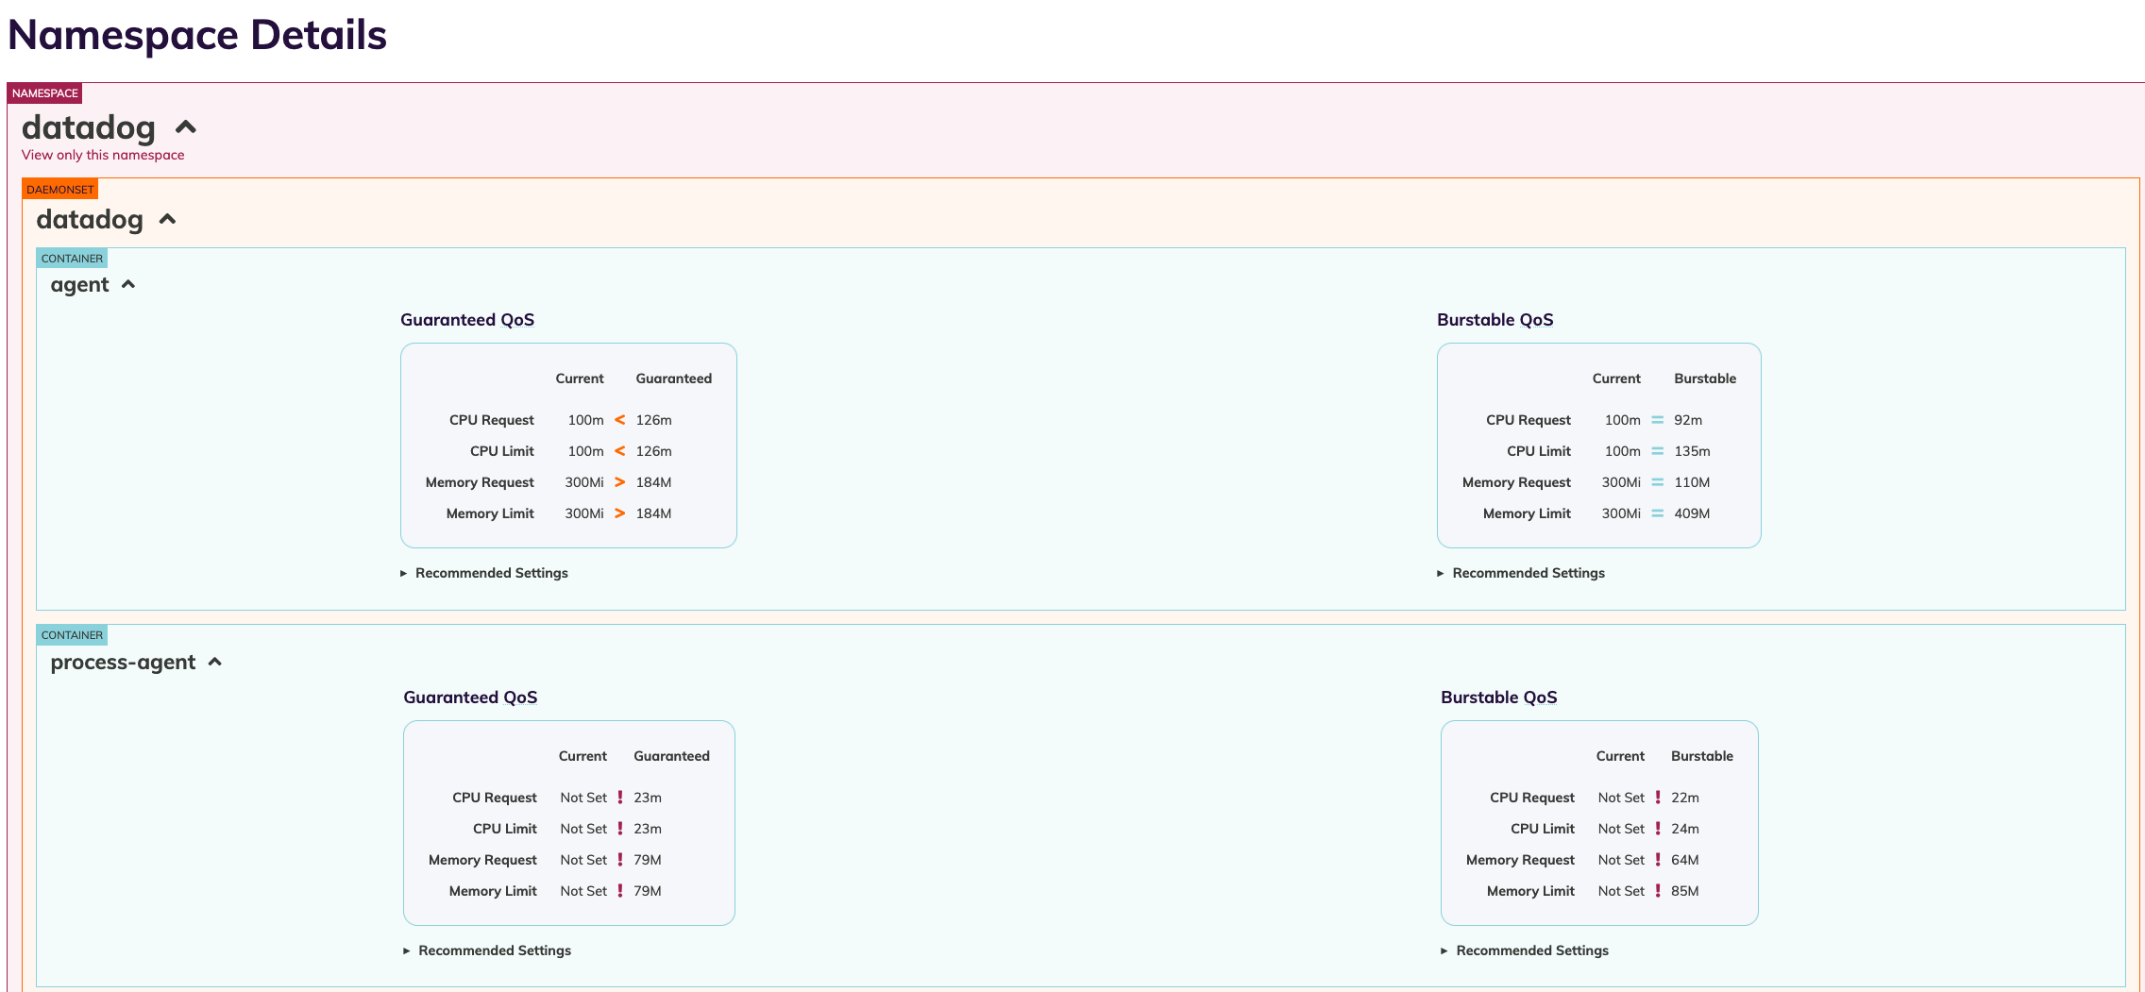Click the process-agent Burstable QoS heading

click(1499, 698)
